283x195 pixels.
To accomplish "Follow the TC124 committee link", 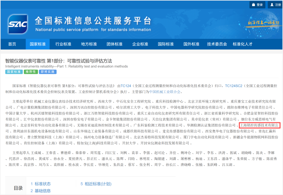I will pyautogui.click(x=126, y=86).
